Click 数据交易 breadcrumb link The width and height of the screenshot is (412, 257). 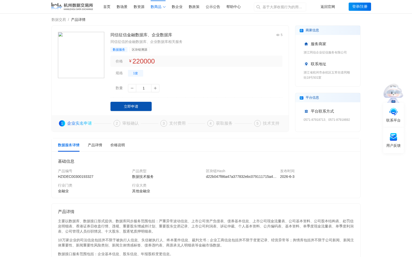tap(59, 20)
